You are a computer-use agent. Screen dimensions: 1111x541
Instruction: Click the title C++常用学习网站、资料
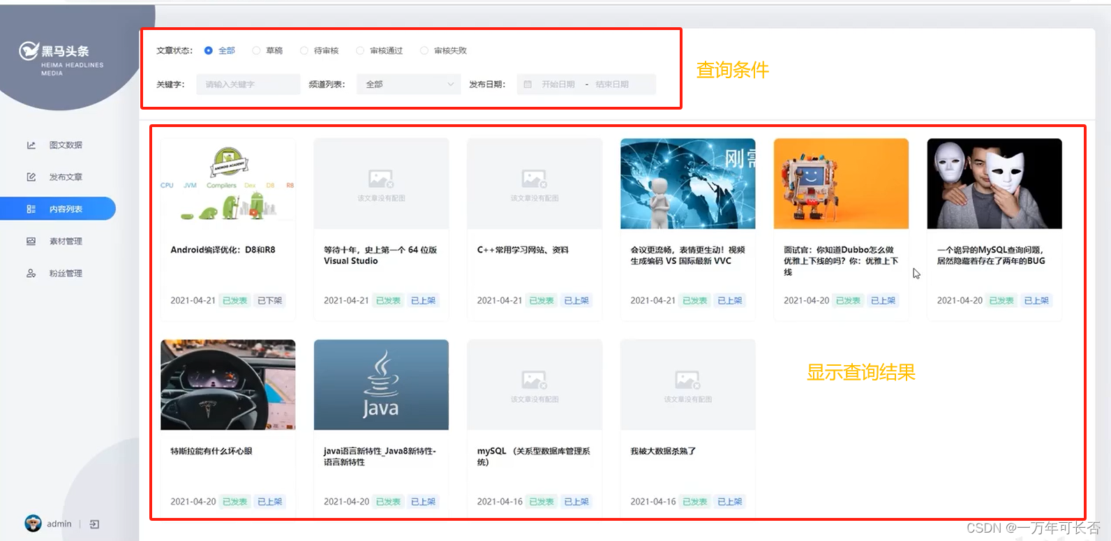(x=523, y=250)
